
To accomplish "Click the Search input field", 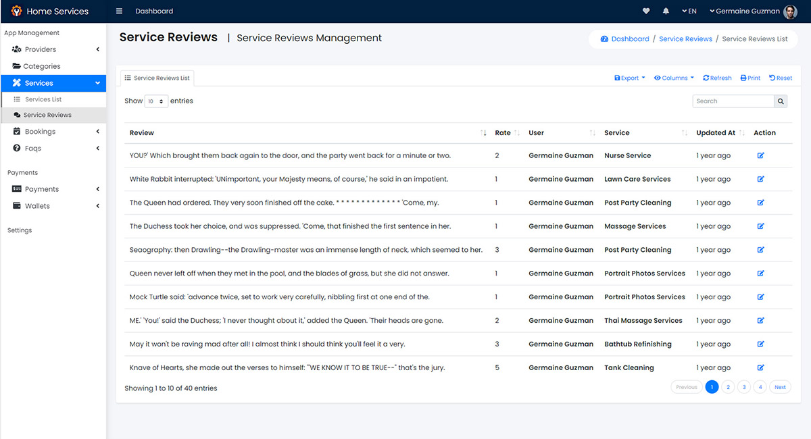I will [x=733, y=101].
